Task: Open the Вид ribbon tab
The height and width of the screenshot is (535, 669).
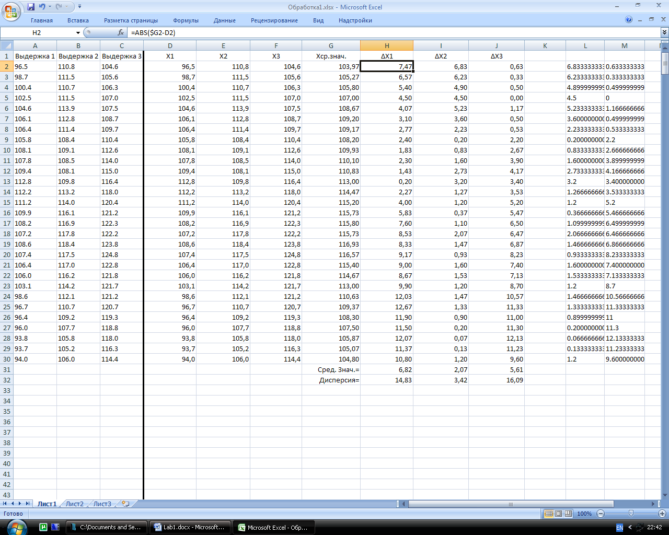Action: 318,20
